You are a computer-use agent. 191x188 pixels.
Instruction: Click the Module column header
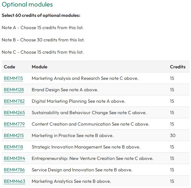39,67
